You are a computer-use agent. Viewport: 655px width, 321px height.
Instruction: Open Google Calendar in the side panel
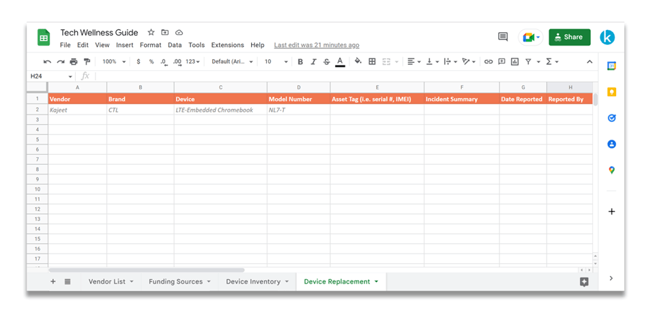pos(611,66)
